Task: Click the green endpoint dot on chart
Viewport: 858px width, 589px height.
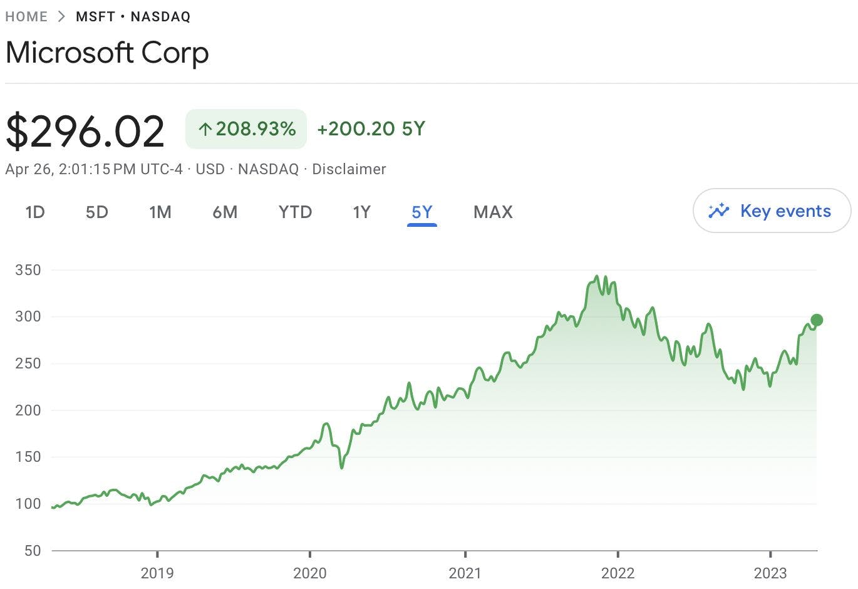Action: (x=816, y=320)
